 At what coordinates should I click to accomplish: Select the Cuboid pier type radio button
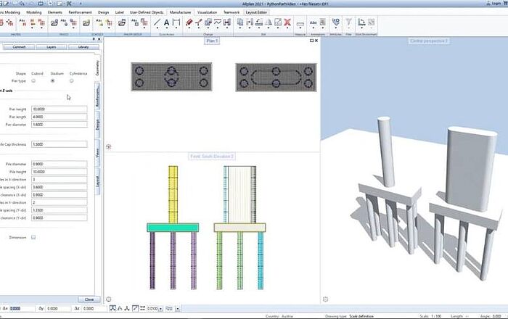click(33, 80)
